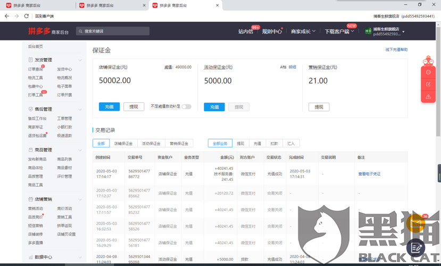Open 退货包运费 in the sidebar
The height and width of the screenshot is (266, 441).
[x=37, y=136]
